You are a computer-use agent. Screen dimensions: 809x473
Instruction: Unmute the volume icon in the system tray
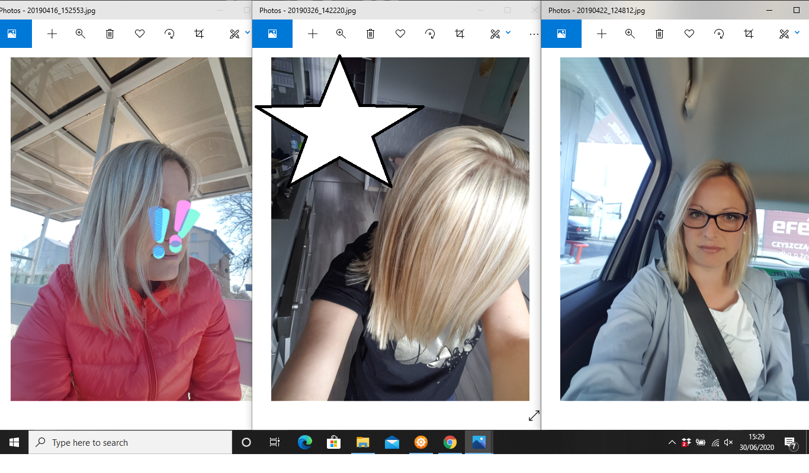point(729,442)
